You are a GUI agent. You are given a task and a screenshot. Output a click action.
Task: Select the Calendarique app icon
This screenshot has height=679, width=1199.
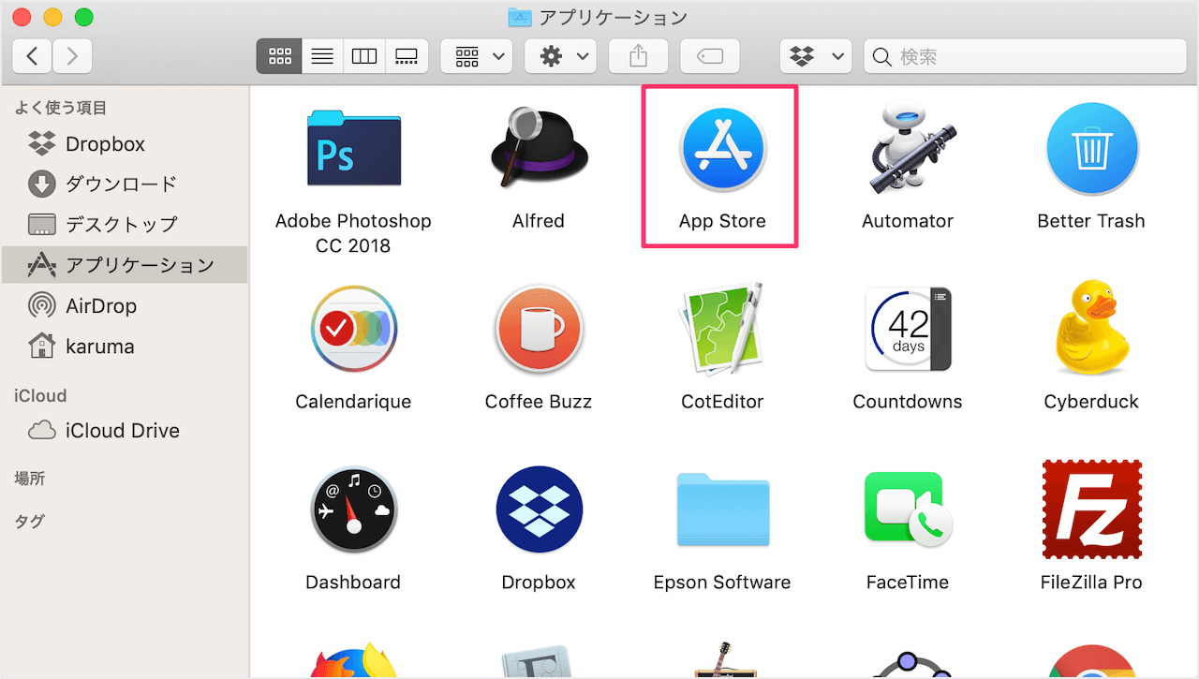pyautogui.click(x=353, y=329)
